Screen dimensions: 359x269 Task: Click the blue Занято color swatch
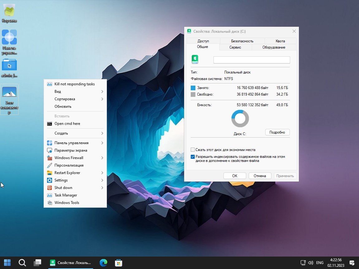(193, 88)
